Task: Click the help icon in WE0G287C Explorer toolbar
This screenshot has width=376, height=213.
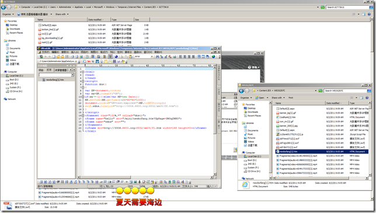Action: 367,98
